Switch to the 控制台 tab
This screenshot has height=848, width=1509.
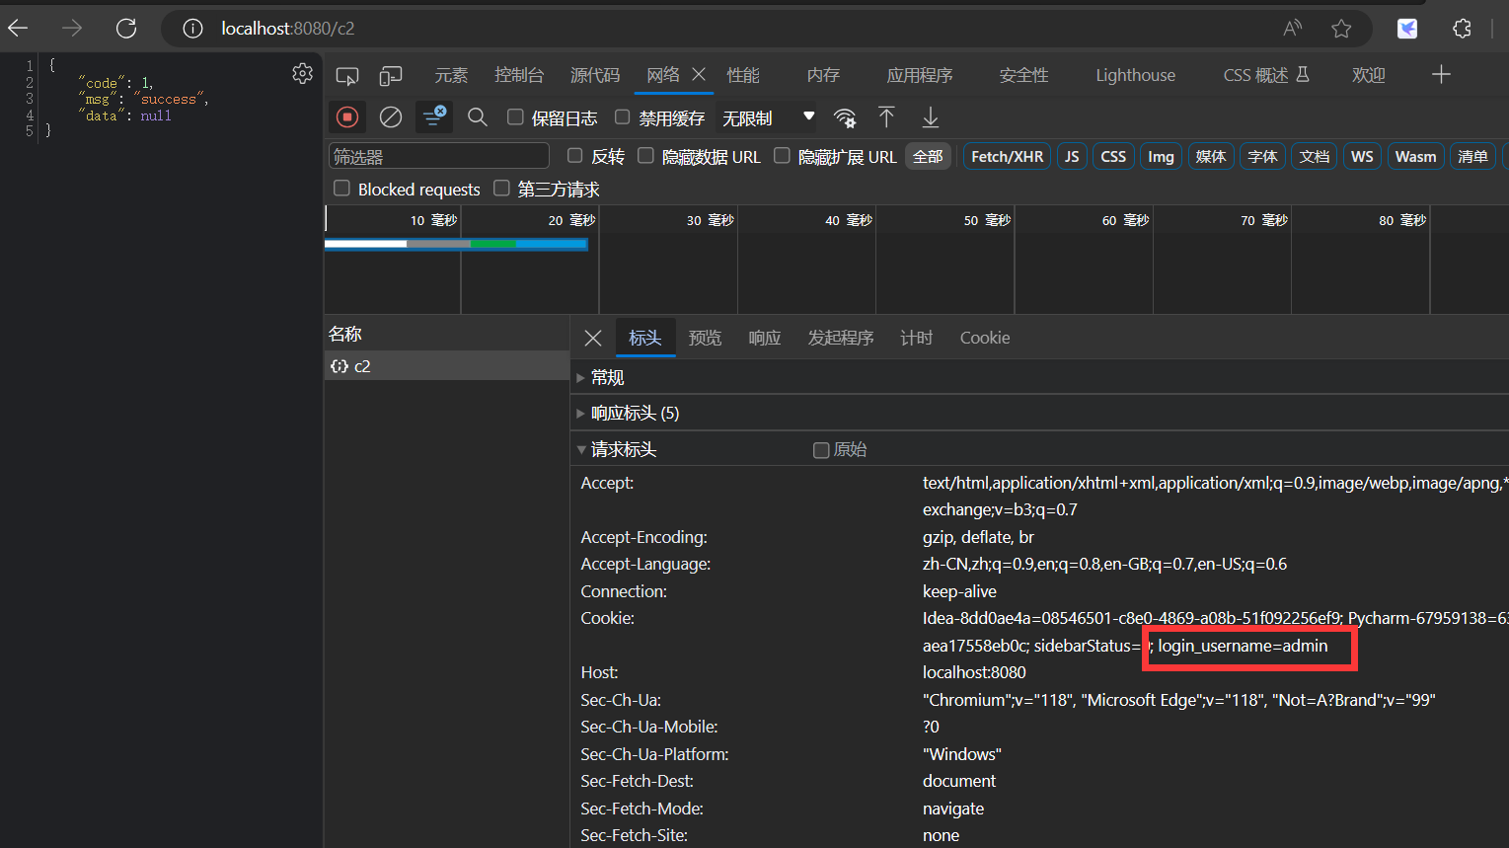coord(519,75)
